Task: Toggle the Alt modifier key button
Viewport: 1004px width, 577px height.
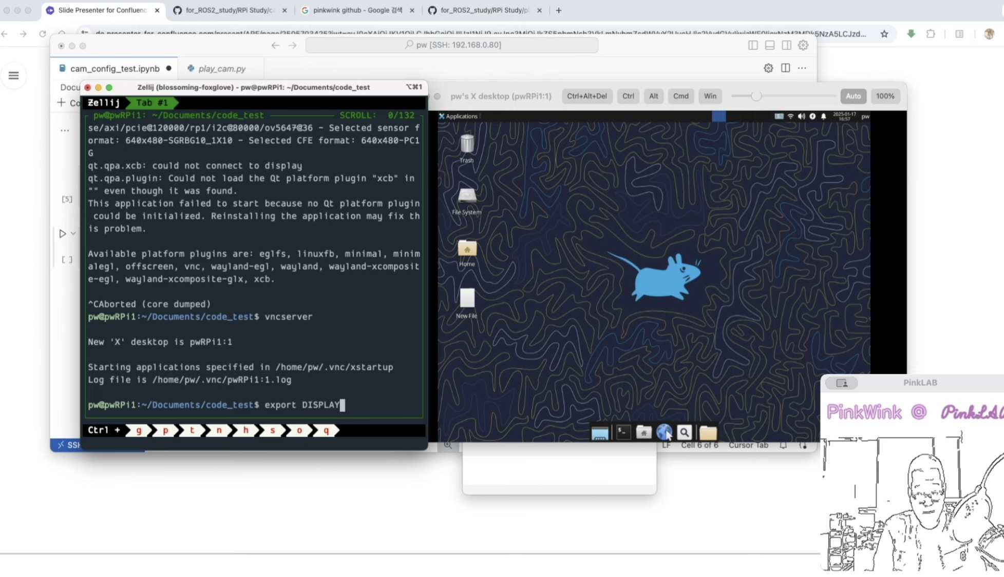Action: point(653,96)
